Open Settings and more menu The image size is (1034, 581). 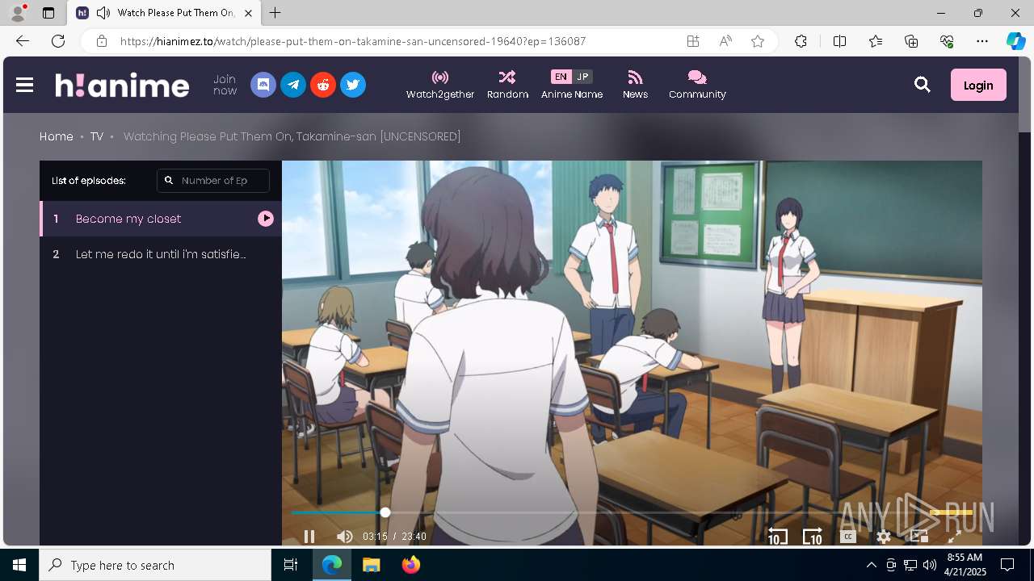pos(982,41)
